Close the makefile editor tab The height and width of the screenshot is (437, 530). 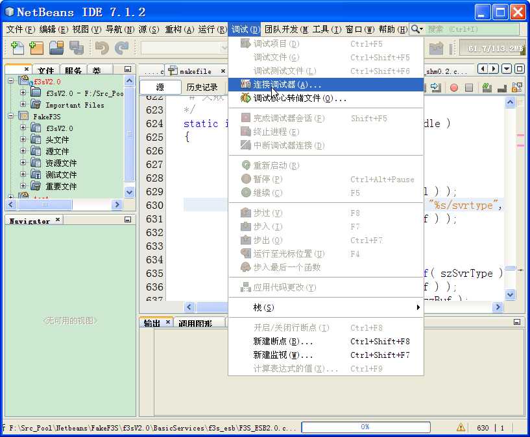point(223,71)
